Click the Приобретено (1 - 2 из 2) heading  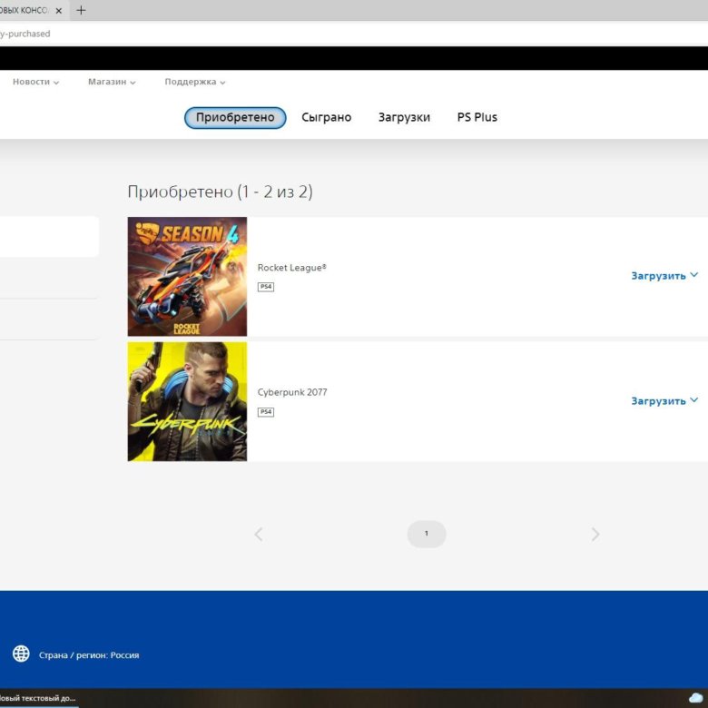click(220, 192)
